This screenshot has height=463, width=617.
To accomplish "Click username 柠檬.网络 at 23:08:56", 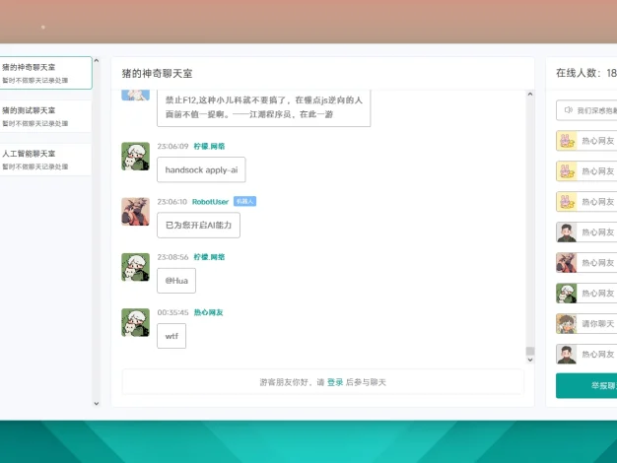I will [209, 257].
